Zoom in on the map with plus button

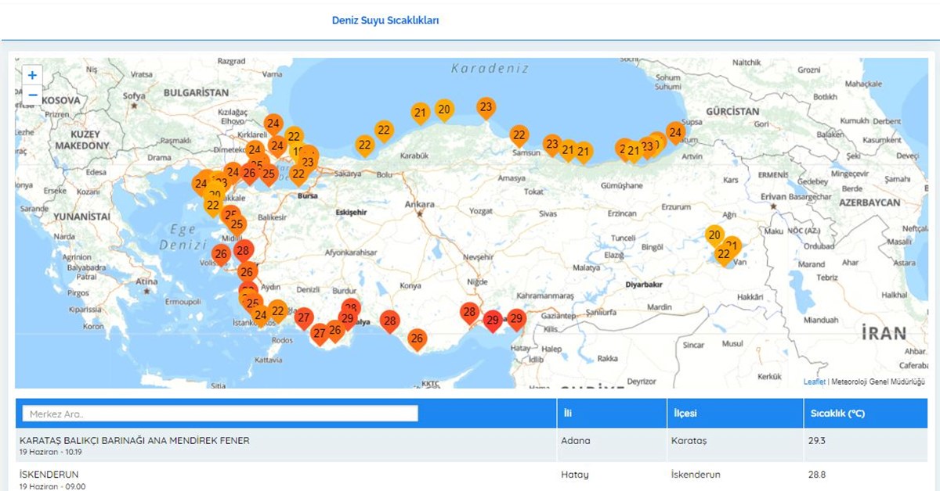32,75
